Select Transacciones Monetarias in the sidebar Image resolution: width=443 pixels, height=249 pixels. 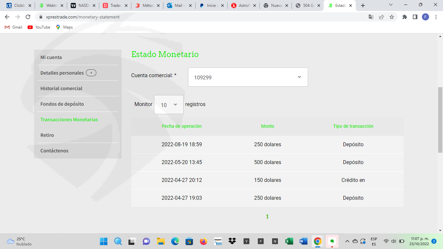coord(69,120)
